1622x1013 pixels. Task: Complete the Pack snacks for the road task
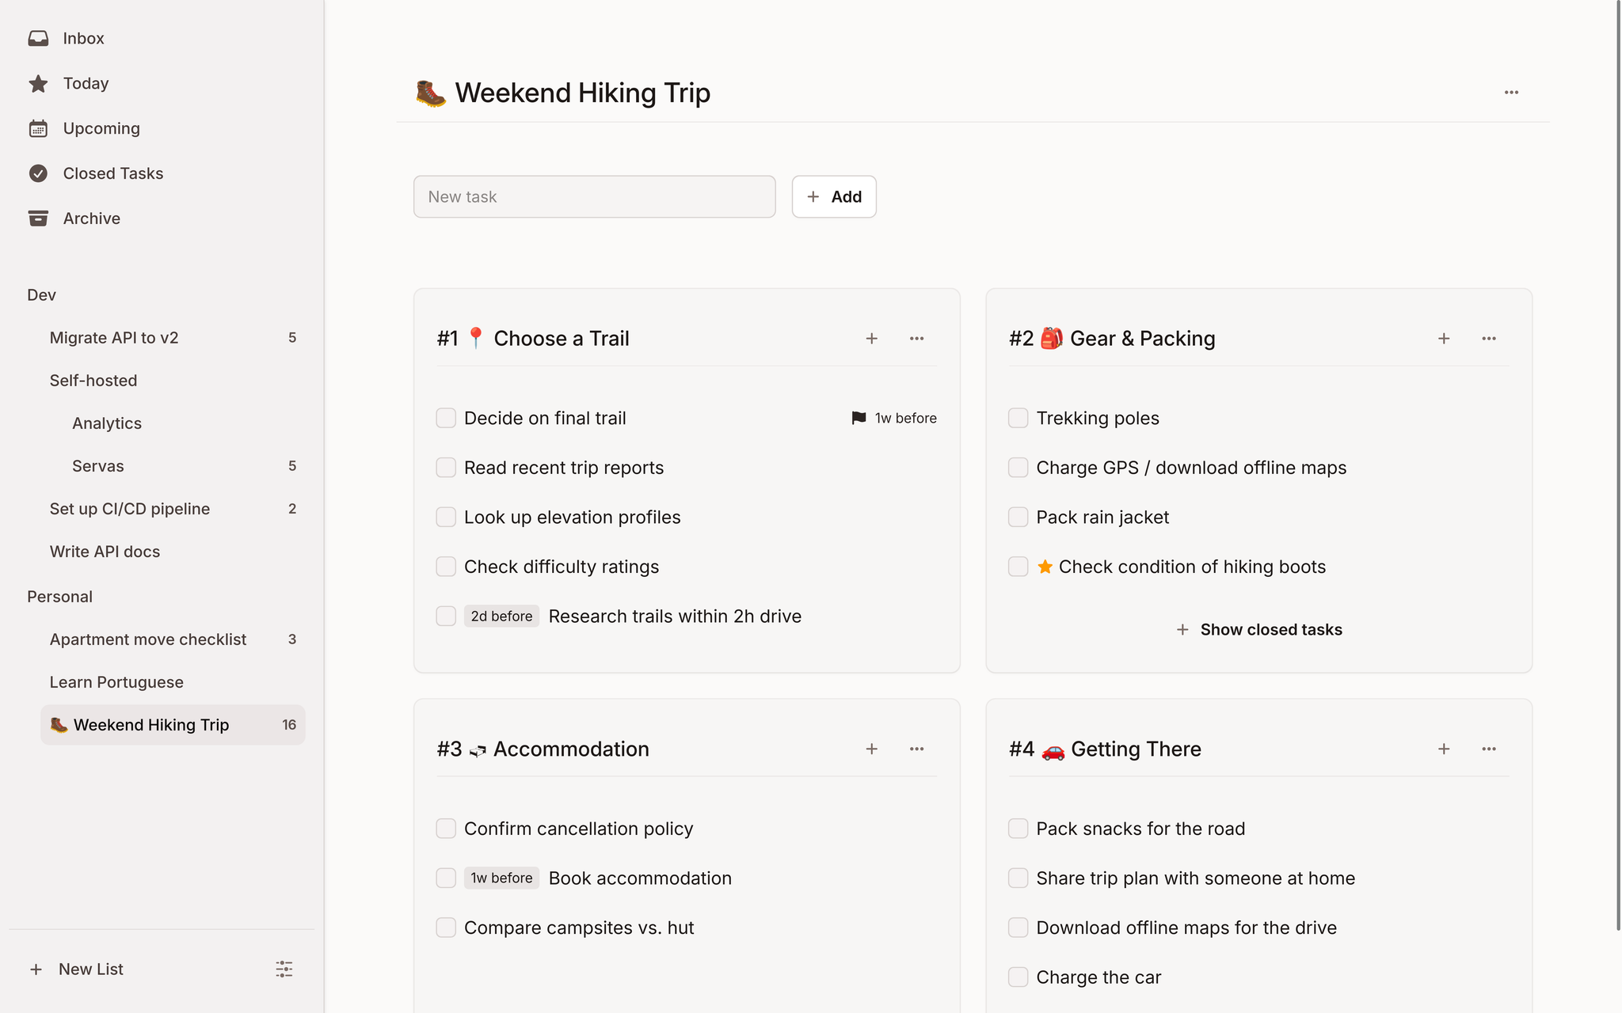(x=1018, y=828)
